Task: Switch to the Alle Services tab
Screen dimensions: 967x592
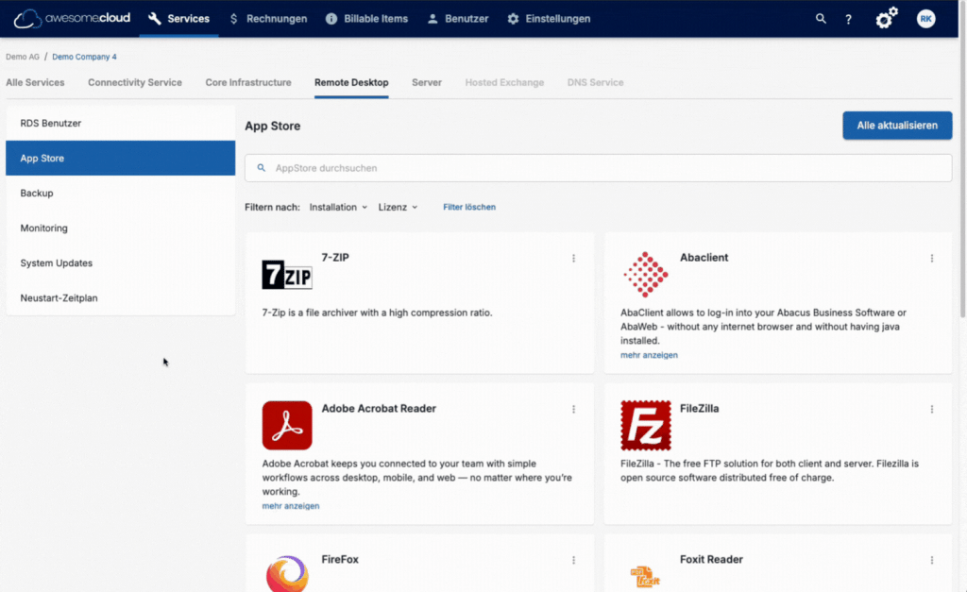Action: 35,83
